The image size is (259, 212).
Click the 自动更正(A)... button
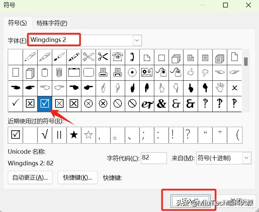point(30,177)
